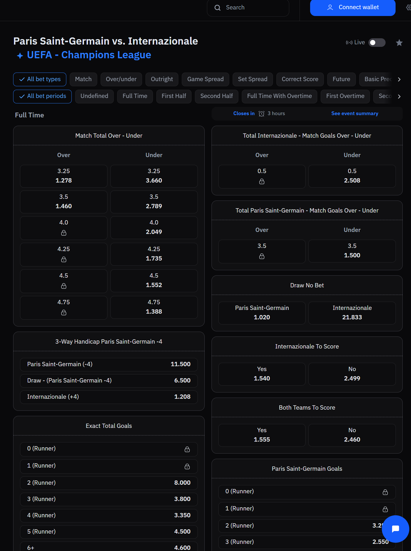Click the sparkle icon beside UEFA Champions League
The height and width of the screenshot is (551, 411).
click(x=20, y=56)
